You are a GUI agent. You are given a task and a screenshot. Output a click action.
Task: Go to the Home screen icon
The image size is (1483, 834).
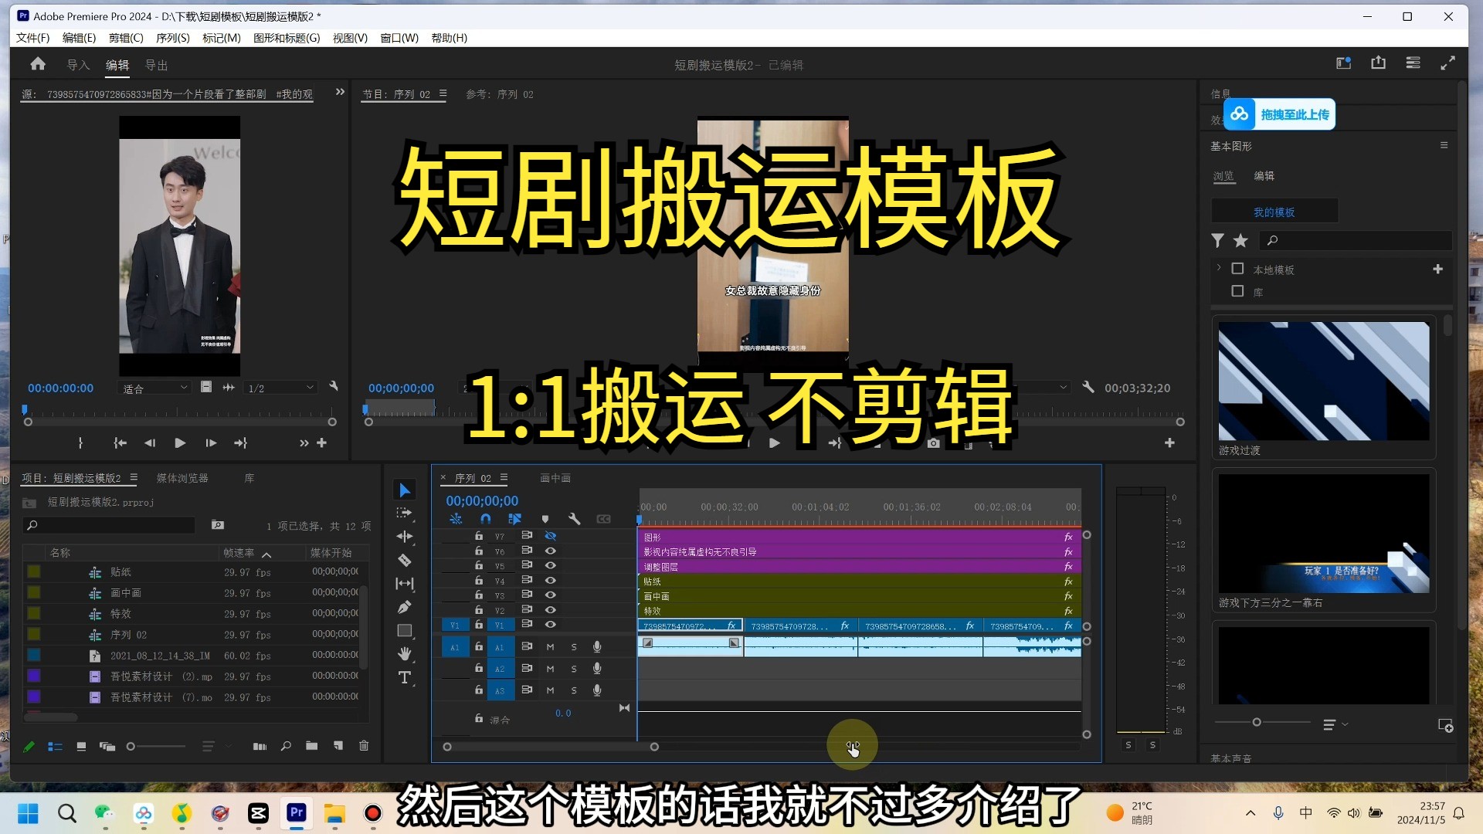[x=38, y=64]
